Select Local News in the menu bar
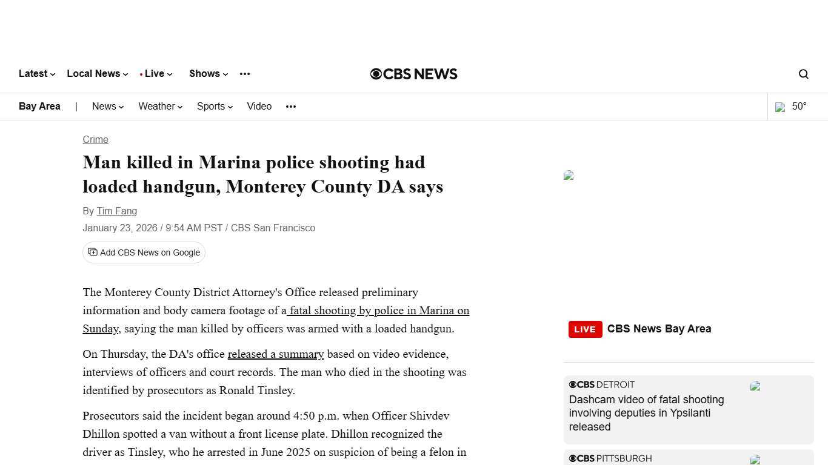 click(x=94, y=73)
